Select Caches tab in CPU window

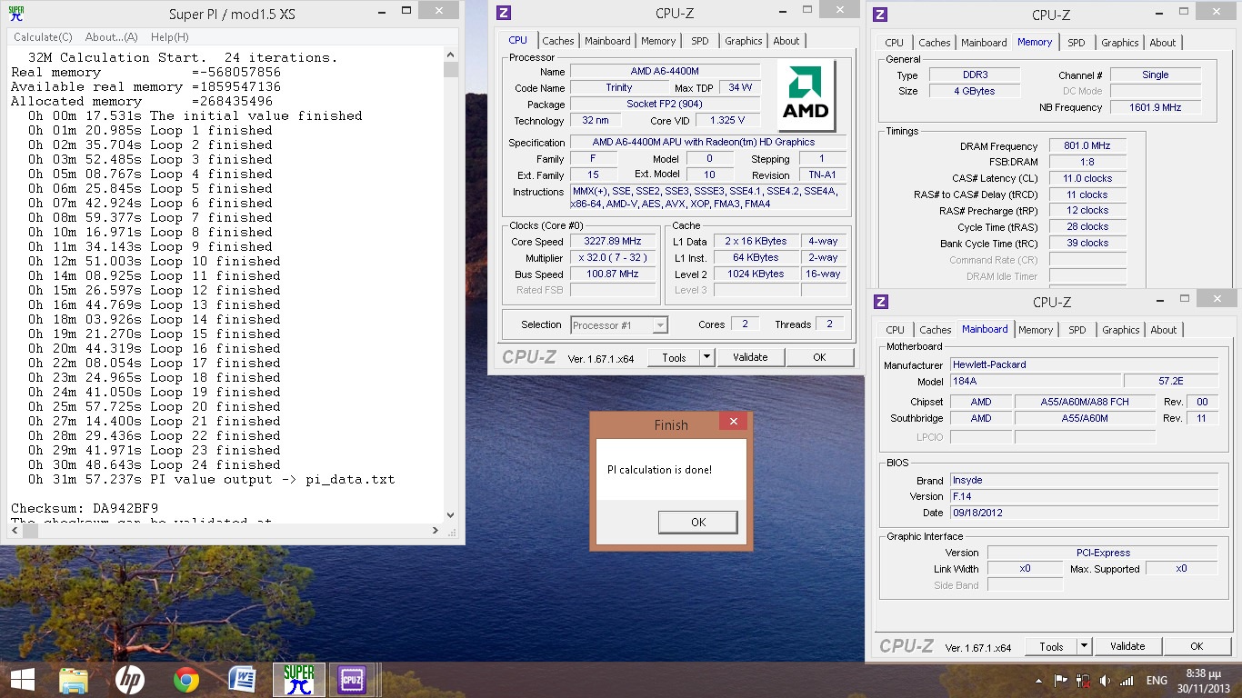pos(558,41)
